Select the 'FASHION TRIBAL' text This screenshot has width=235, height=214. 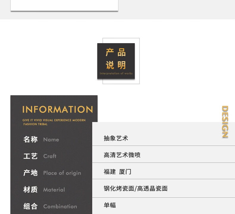click(35, 124)
